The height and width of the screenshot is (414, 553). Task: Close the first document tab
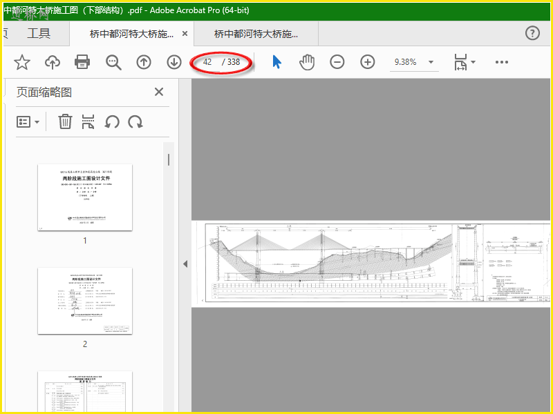point(185,34)
